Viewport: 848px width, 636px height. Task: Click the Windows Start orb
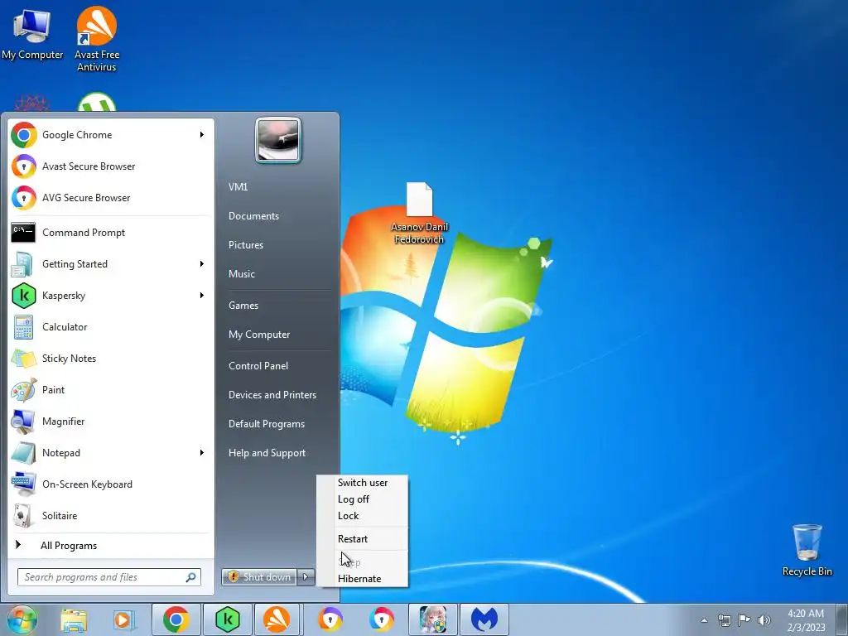(x=22, y=619)
